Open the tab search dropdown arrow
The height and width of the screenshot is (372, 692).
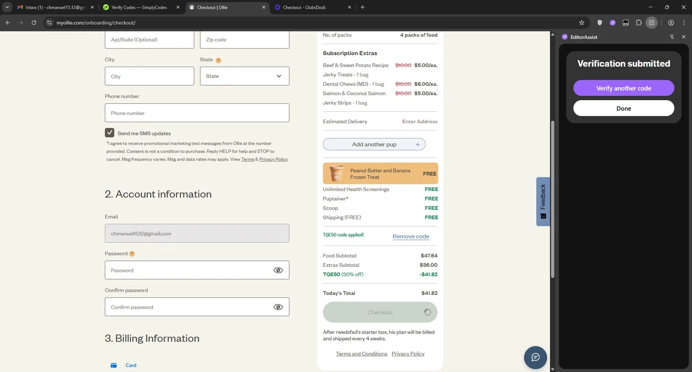[7, 7]
